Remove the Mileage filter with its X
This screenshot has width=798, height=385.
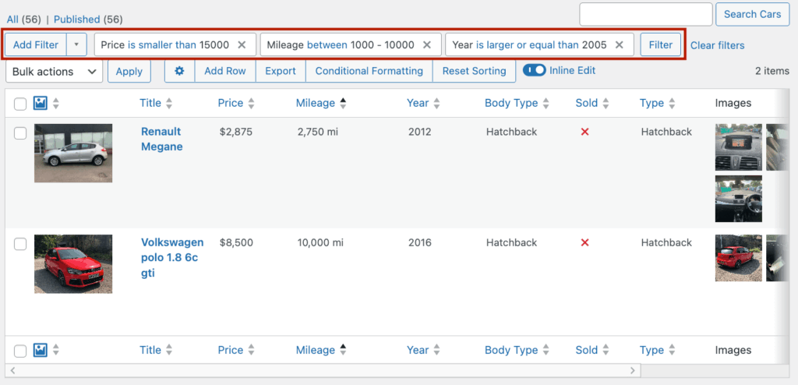pyautogui.click(x=427, y=45)
